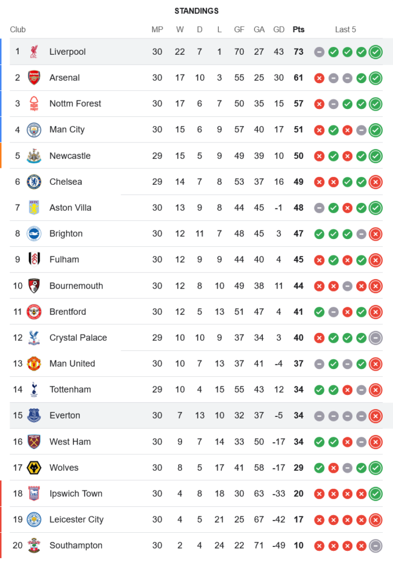Open the Aston Villa team link
Screen dimensions: 393x565
pos(70,208)
